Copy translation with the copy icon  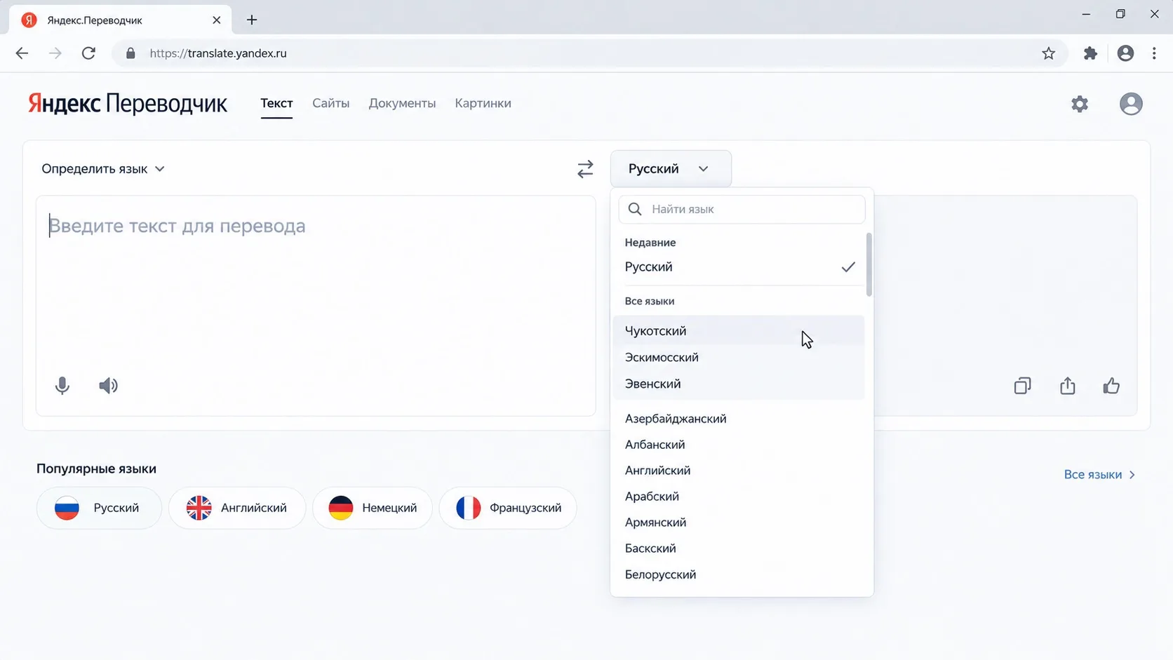click(x=1023, y=386)
